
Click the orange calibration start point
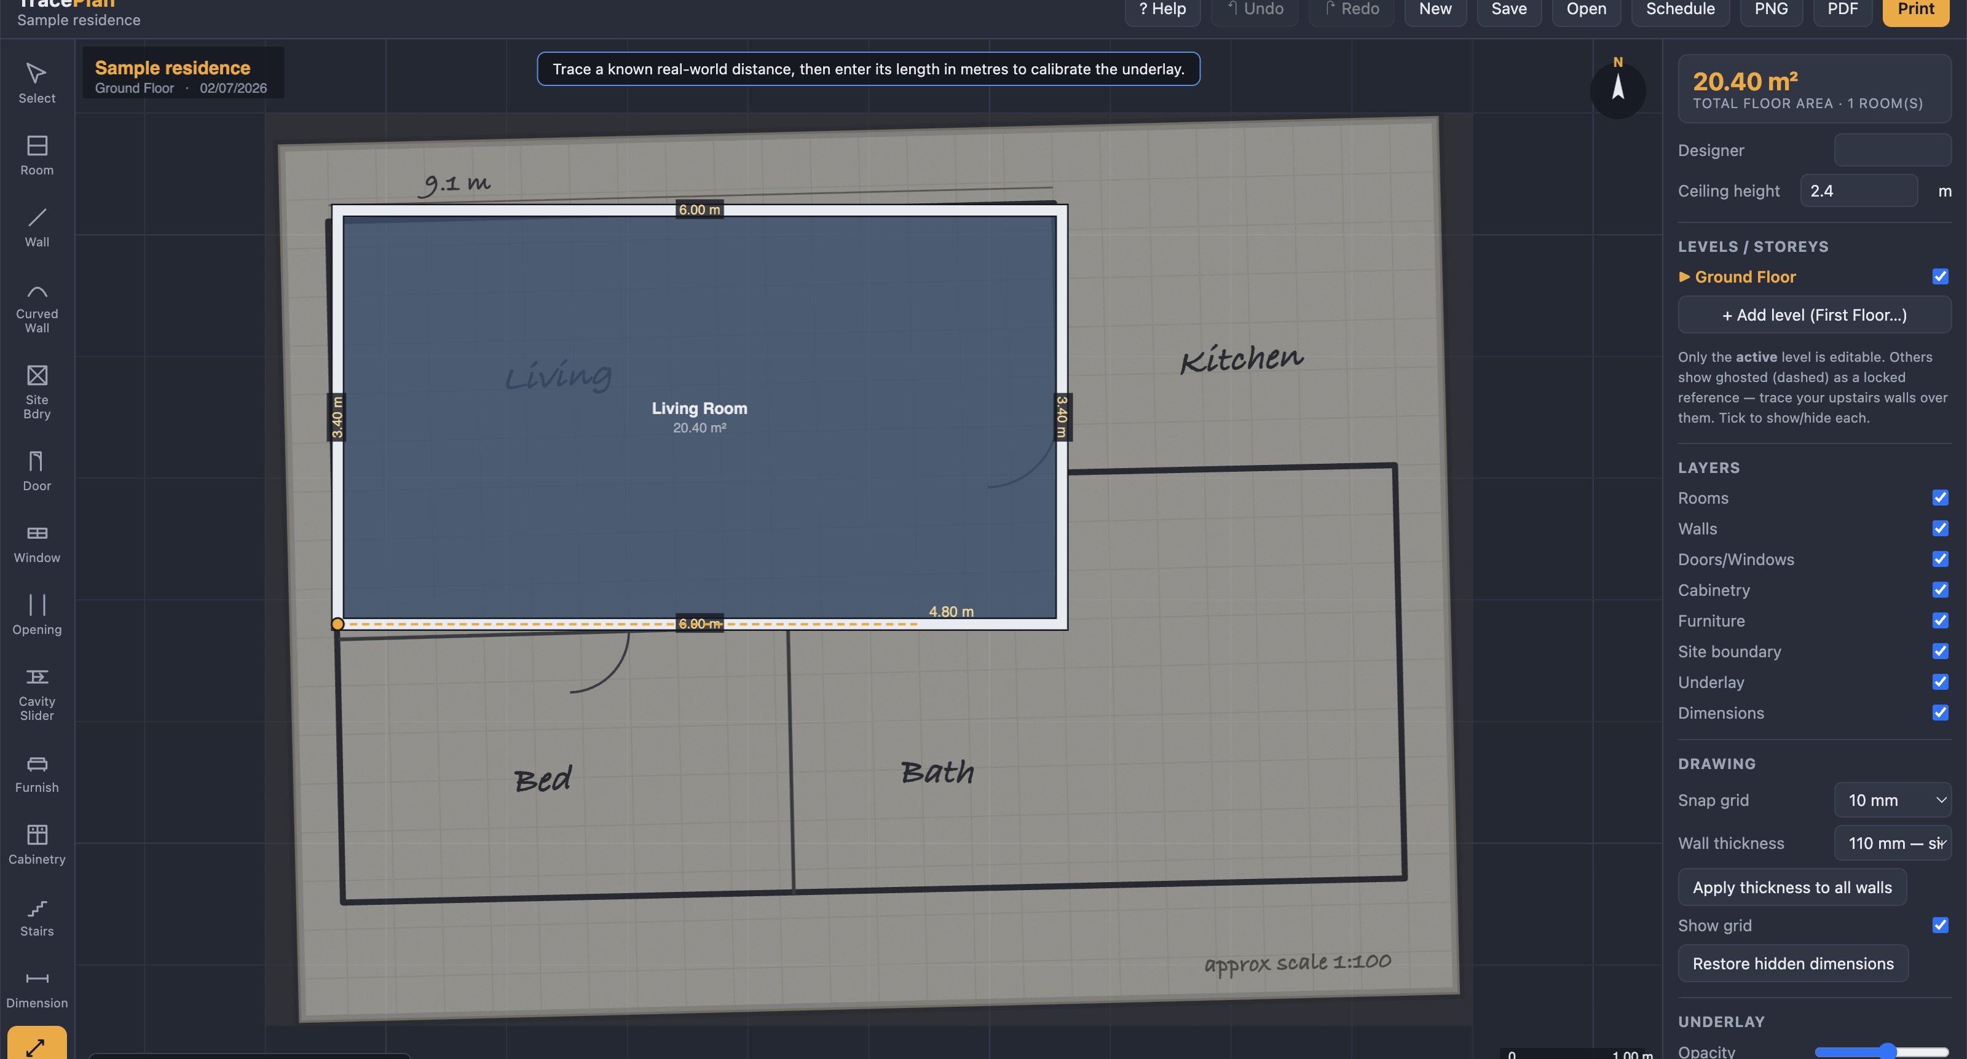(x=337, y=624)
